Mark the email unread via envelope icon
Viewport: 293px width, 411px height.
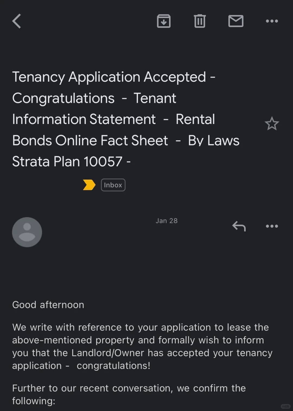236,21
